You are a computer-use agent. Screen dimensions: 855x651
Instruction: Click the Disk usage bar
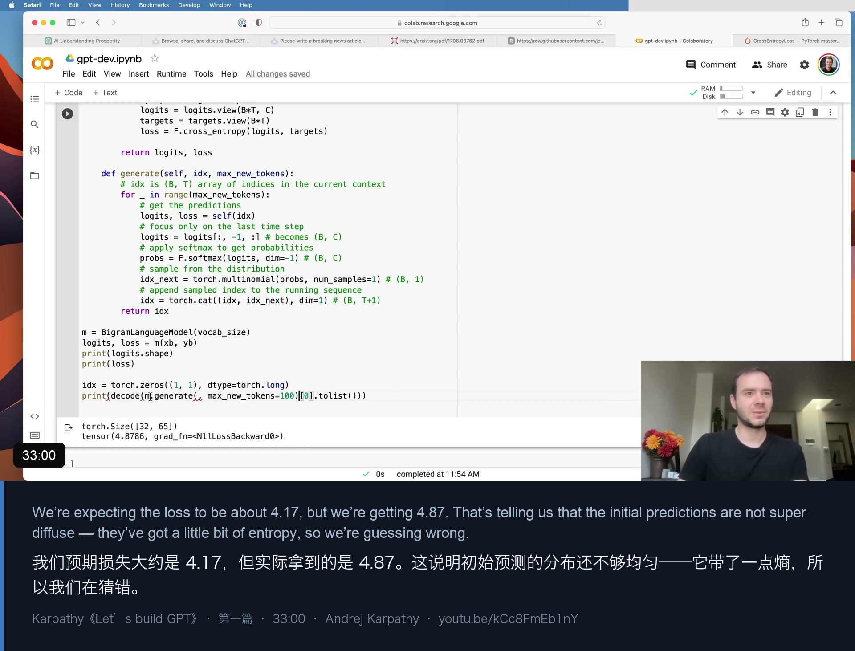tap(731, 97)
